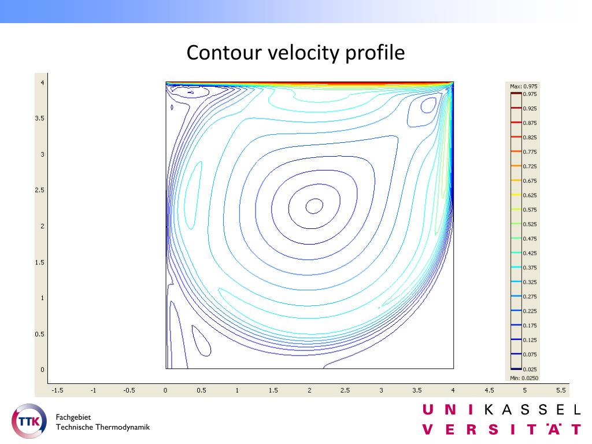The height and width of the screenshot is (444, 592).
Task: Click the 0.125 legend value
Action: (x=530, y=340)
